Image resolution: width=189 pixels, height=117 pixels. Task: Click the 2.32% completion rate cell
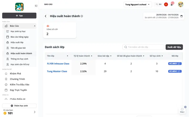83,71
